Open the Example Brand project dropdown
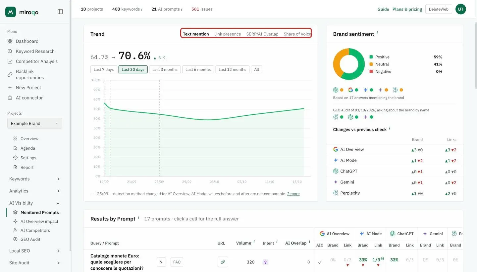This screenshot has width=477, height=272. [35, 123]
